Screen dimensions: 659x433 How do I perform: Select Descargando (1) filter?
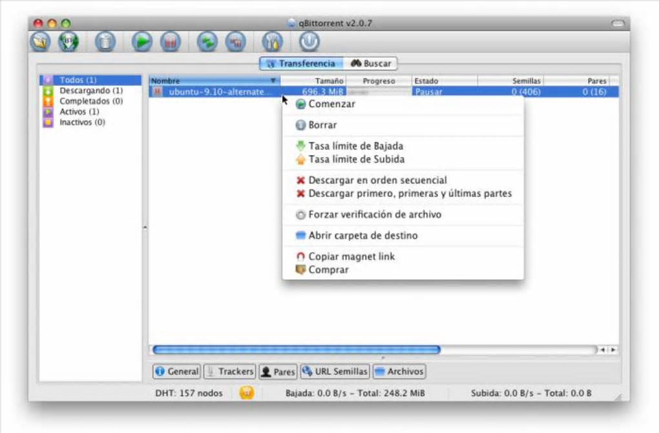(x=90, y=90)
